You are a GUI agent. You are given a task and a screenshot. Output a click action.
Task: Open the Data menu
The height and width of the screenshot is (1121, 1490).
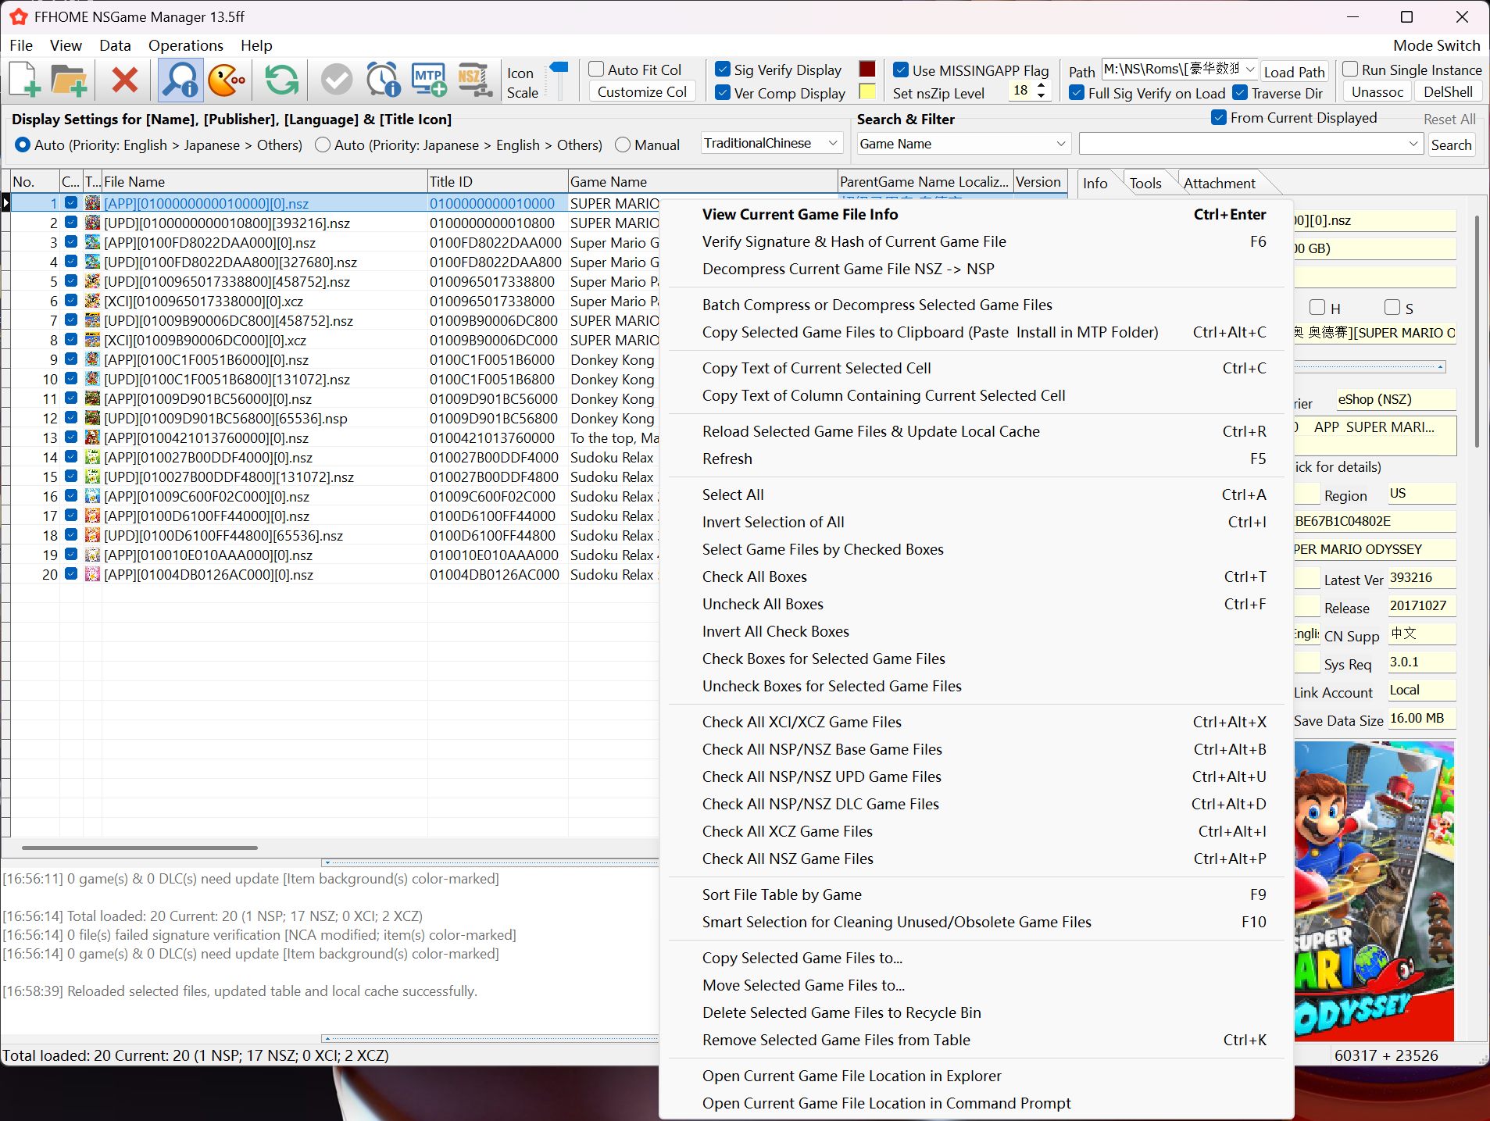click(115, 45)
